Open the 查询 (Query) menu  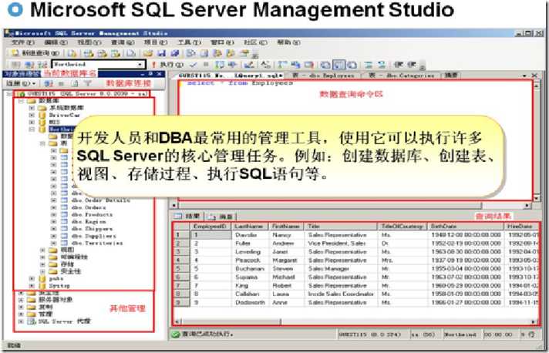coord(123,42)
